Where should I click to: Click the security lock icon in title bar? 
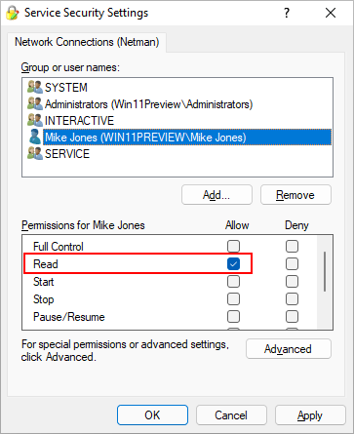[x=13, y=13]
